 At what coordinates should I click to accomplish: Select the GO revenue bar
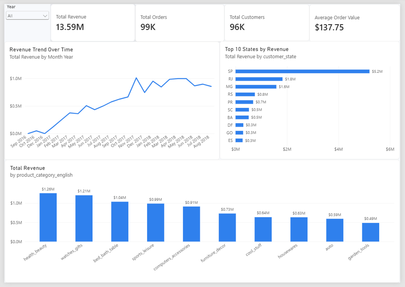[x=239, y=133]
